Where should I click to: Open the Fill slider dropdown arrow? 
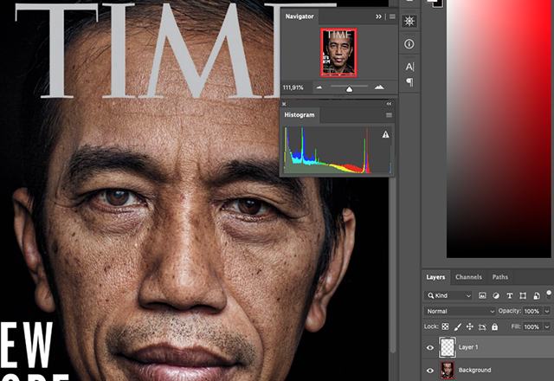click(x=547, y=327)
